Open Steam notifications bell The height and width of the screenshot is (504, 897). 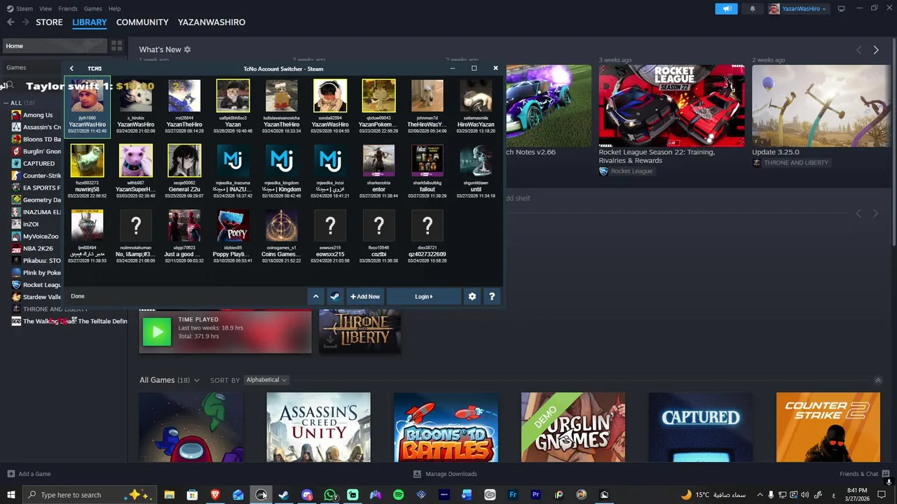coord(753,8)
